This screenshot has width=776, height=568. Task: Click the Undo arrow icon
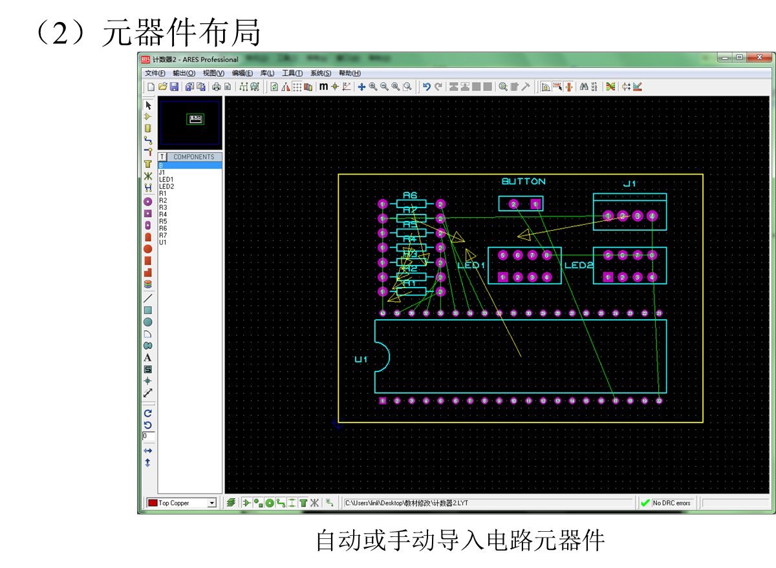(x=427, y=87)
